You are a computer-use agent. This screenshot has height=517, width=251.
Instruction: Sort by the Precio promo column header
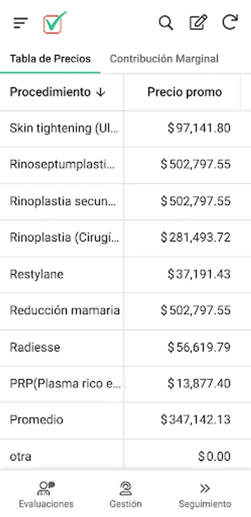(185, 92)
